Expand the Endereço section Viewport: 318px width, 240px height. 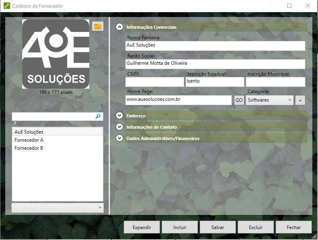coord(119,116)
